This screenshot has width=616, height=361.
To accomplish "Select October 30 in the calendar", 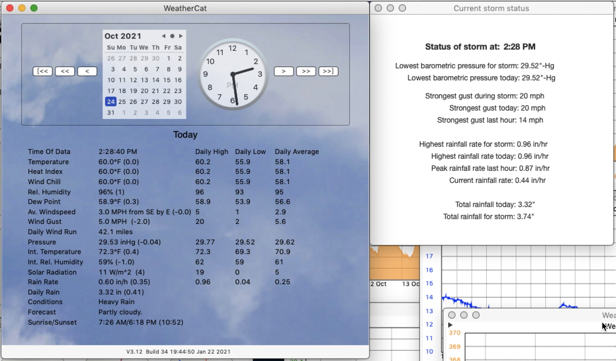I will [x=178, y=101].
